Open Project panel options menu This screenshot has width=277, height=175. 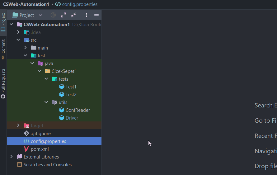(x=87, y=15)
